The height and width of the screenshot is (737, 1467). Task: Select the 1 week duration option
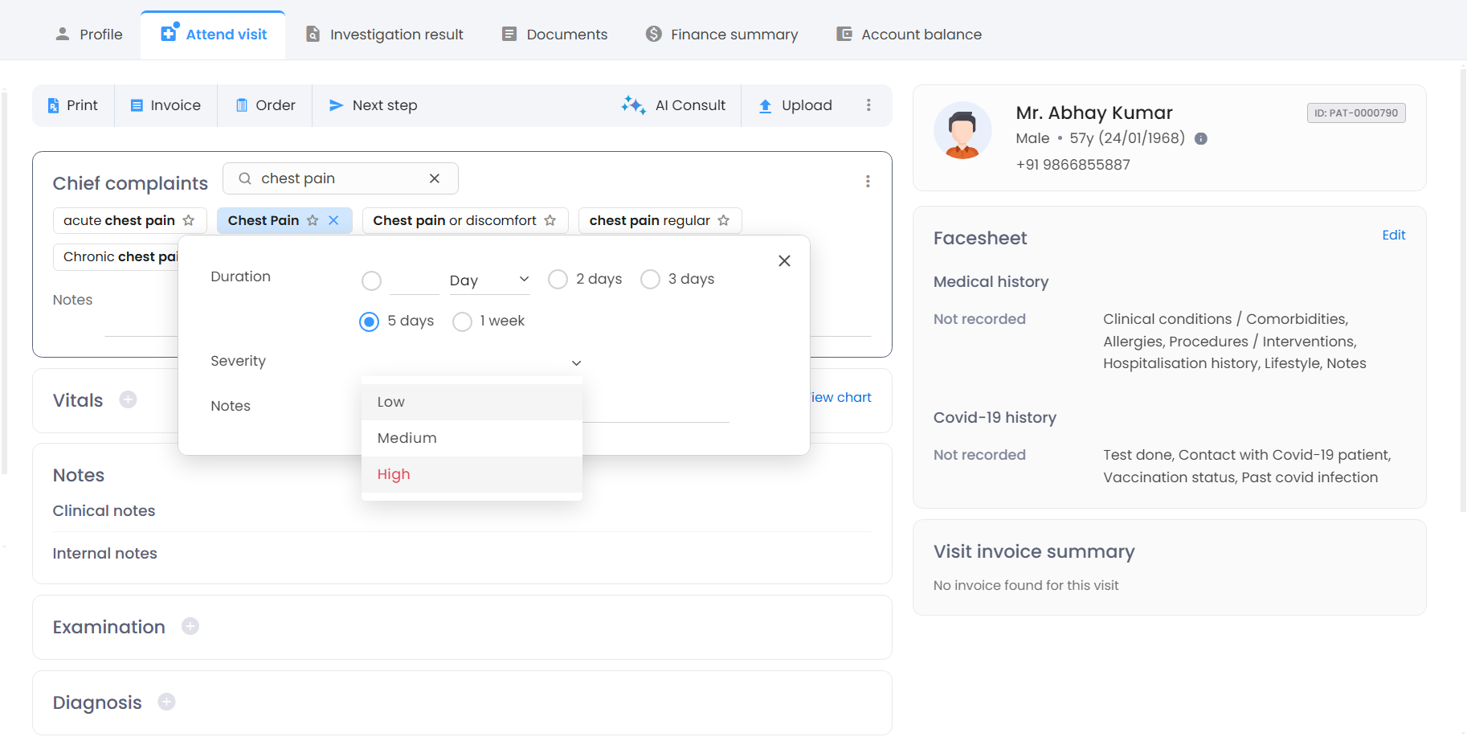462,321
